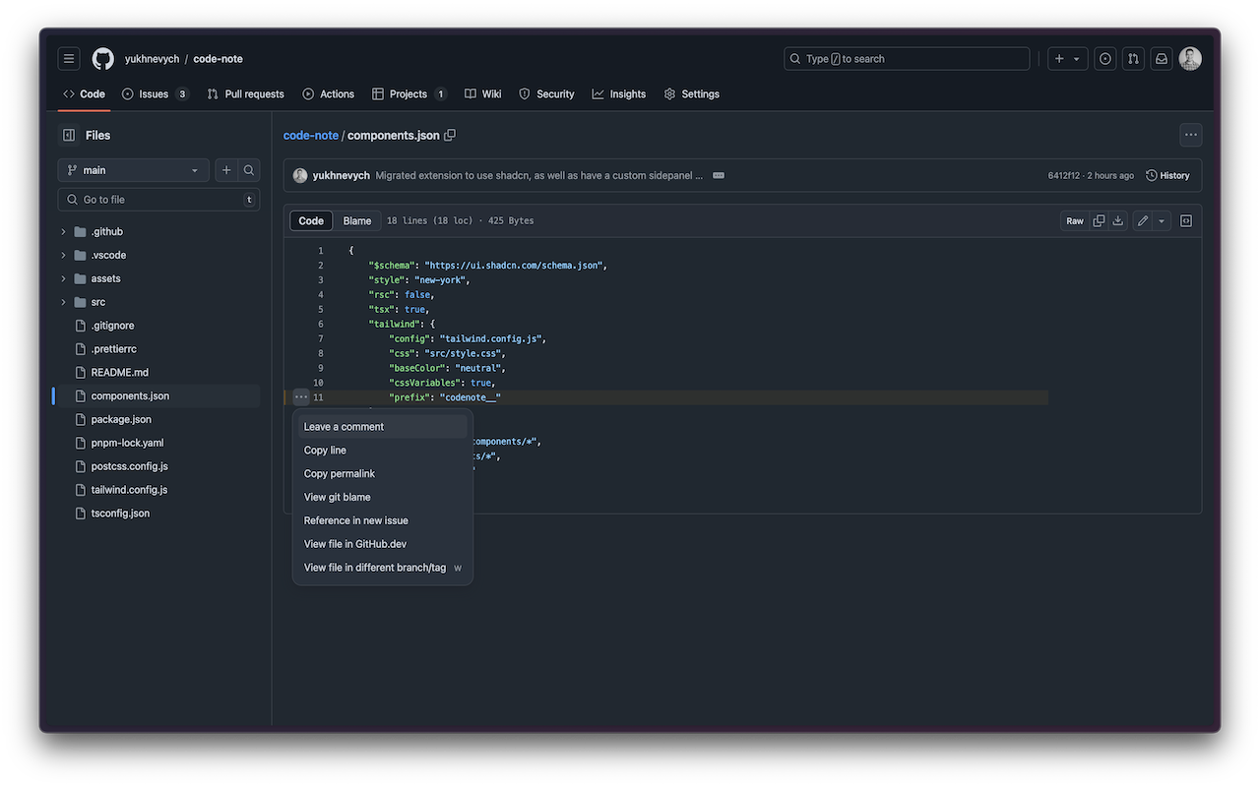
Task: View file History
Action: [x=1168, y=176]
